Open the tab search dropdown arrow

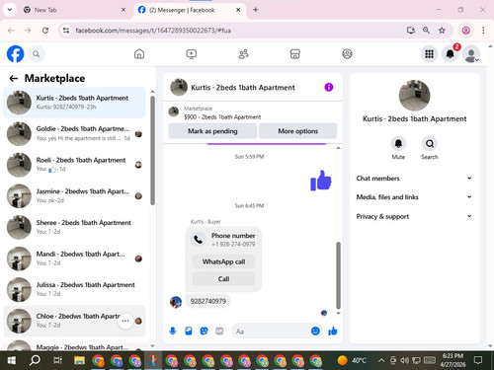click(10, 10)
